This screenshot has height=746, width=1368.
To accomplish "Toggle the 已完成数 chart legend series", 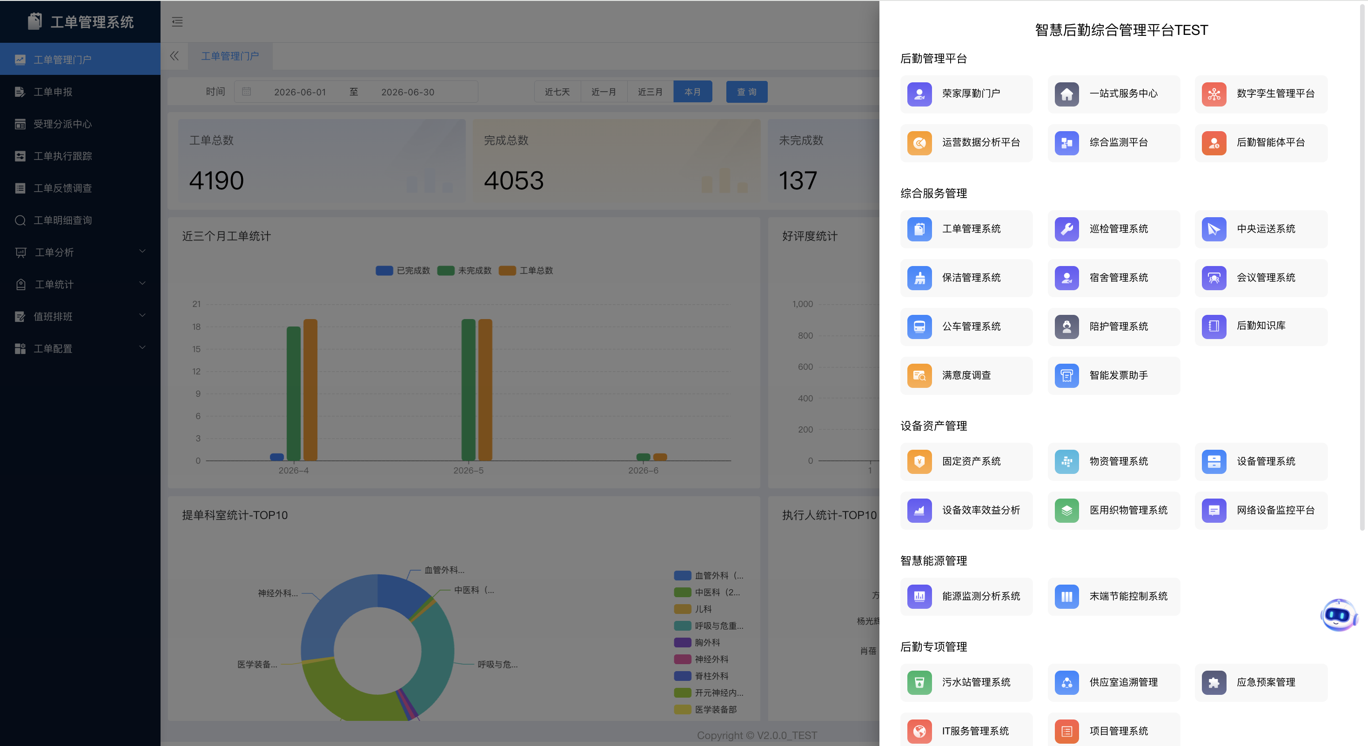I will [x=402, y=271].
